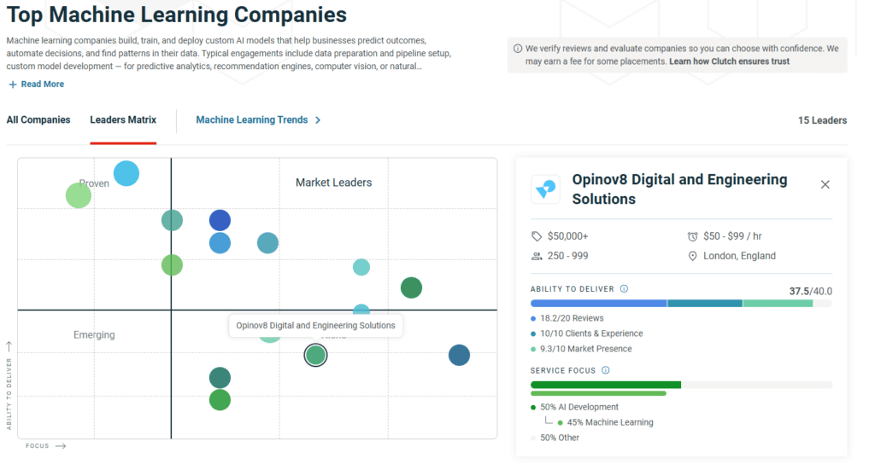Select the highlighted Opinov8 bubble in matrix
875x470 pixels.
[x=316, y=355]
